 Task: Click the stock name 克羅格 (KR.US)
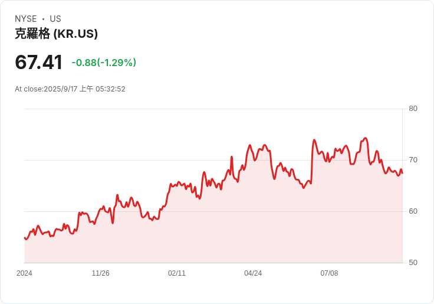[x=56, y=34]
